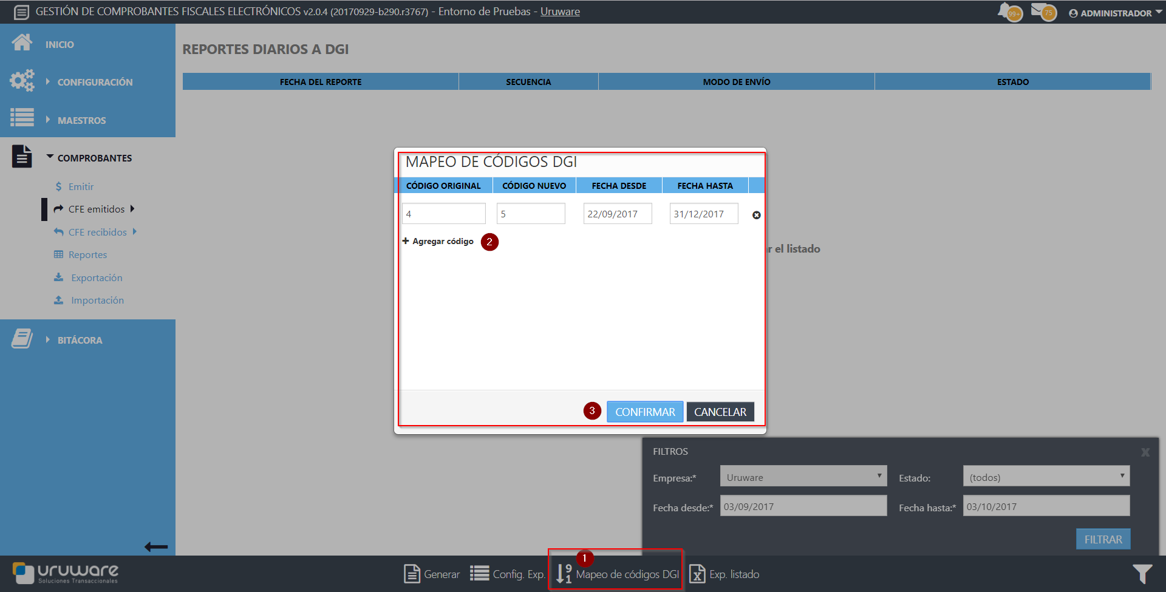Open Exp. listado Excel export
Screen dimensions: 1166x592
(x=697, y=574)
